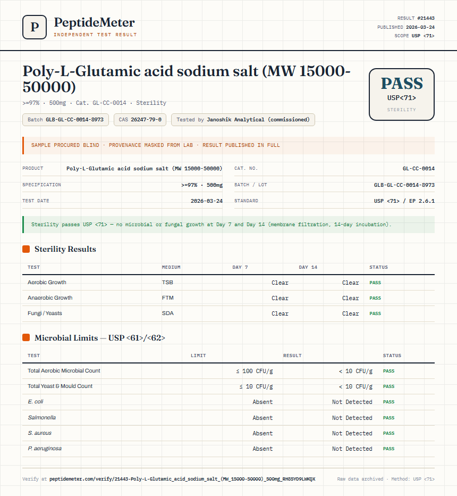Click Not Detected result for P. aeruginosa
457x496 pixels.
pyautogui.click(x=352, y=449)
